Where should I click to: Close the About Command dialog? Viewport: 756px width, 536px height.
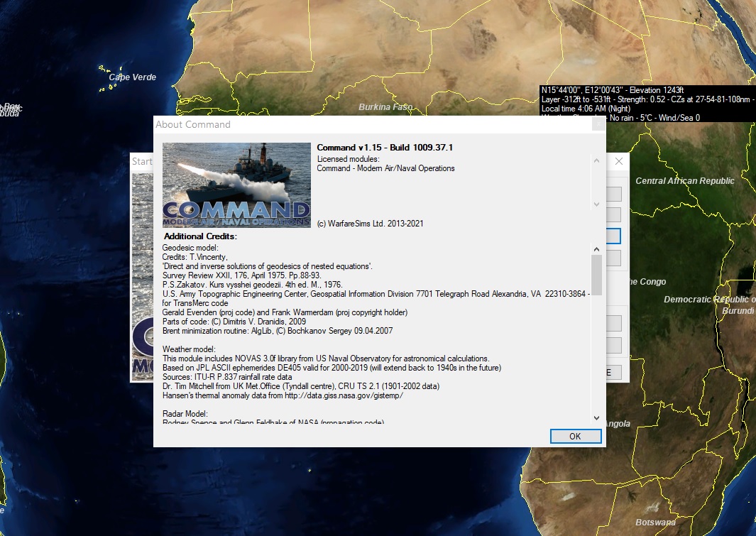(x=598, y=124)
